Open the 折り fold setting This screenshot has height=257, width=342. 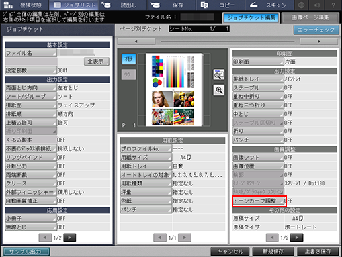click(258, 131)
